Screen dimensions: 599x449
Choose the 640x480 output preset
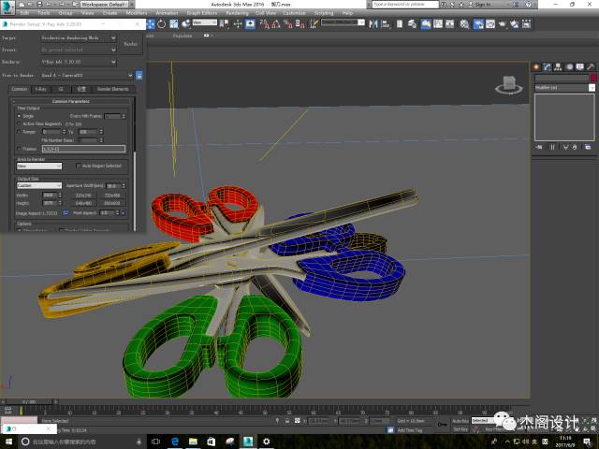point(83,203)
